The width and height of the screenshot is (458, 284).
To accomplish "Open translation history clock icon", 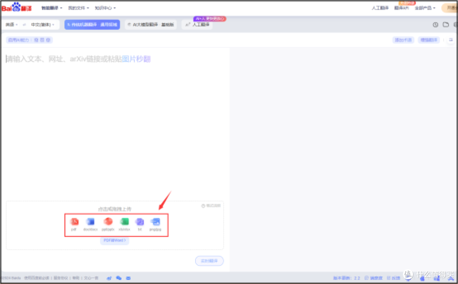I will [x=435, y=25].
